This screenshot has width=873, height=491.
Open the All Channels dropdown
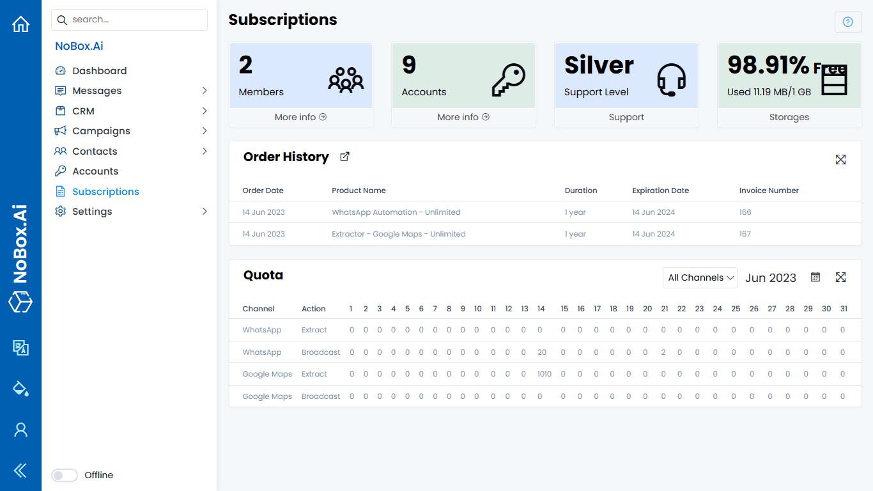[x=700, y=277]
